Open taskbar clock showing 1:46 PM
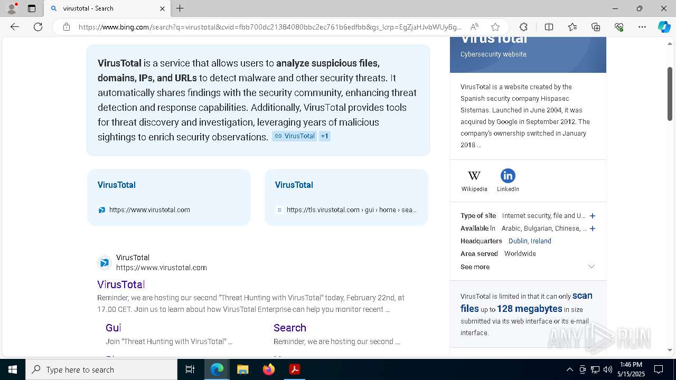The width and height of the screenshot is (676, 380). point(631,369)
